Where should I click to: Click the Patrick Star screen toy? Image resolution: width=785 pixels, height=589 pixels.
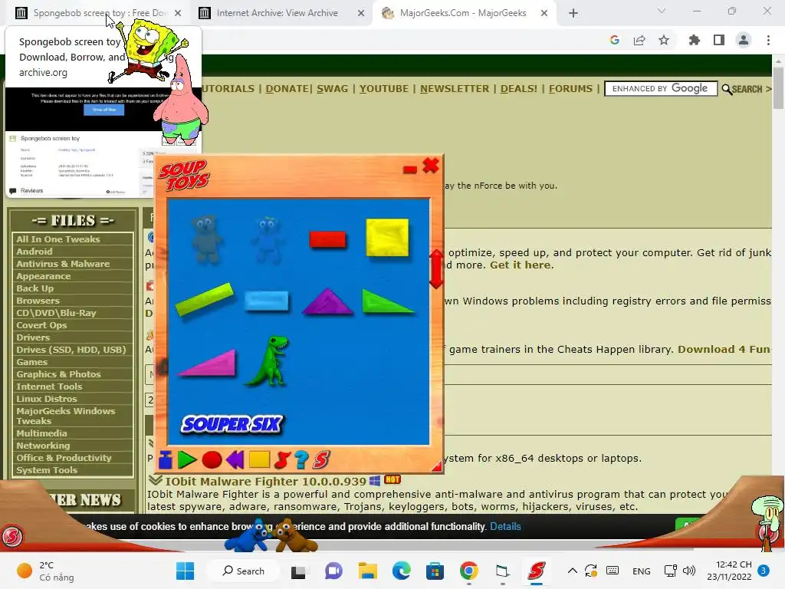point(180,103)
